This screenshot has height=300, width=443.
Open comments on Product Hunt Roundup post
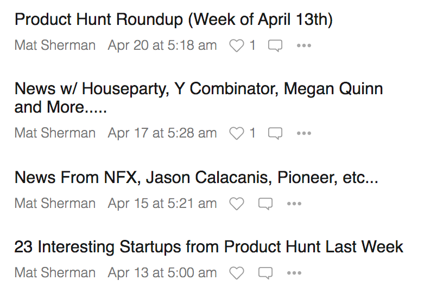275,45
